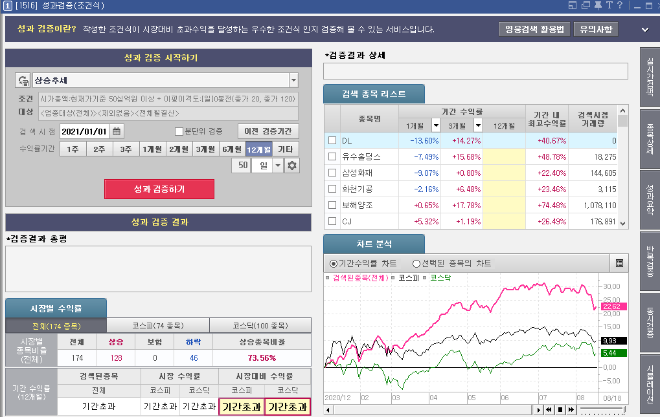660x417 pixels.
Task: Check the 보해양조 row checkbox
Action: tap(332, 205)
